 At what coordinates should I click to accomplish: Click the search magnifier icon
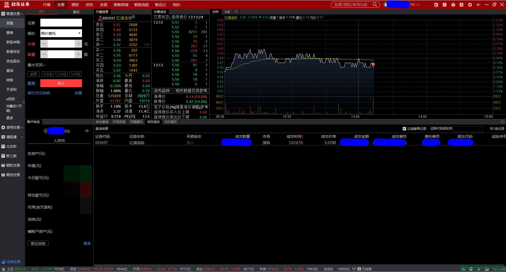[x=375, y=5]
